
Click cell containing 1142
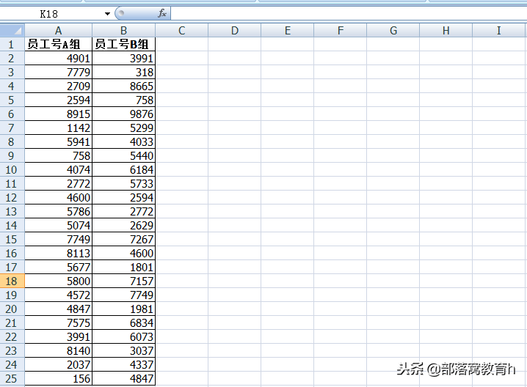tap(59, 128)
